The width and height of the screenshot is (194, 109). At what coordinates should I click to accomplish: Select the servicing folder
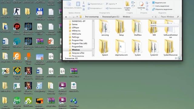105,28
